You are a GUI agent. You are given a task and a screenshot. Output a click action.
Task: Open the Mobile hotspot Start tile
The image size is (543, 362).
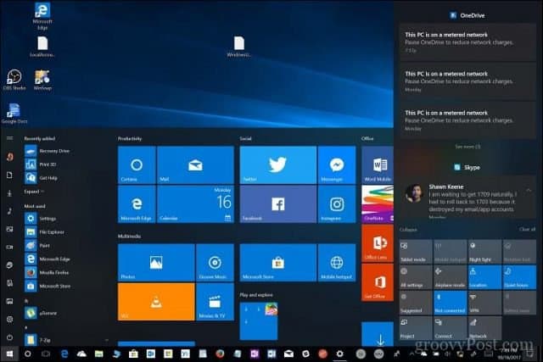coord(337,263)
